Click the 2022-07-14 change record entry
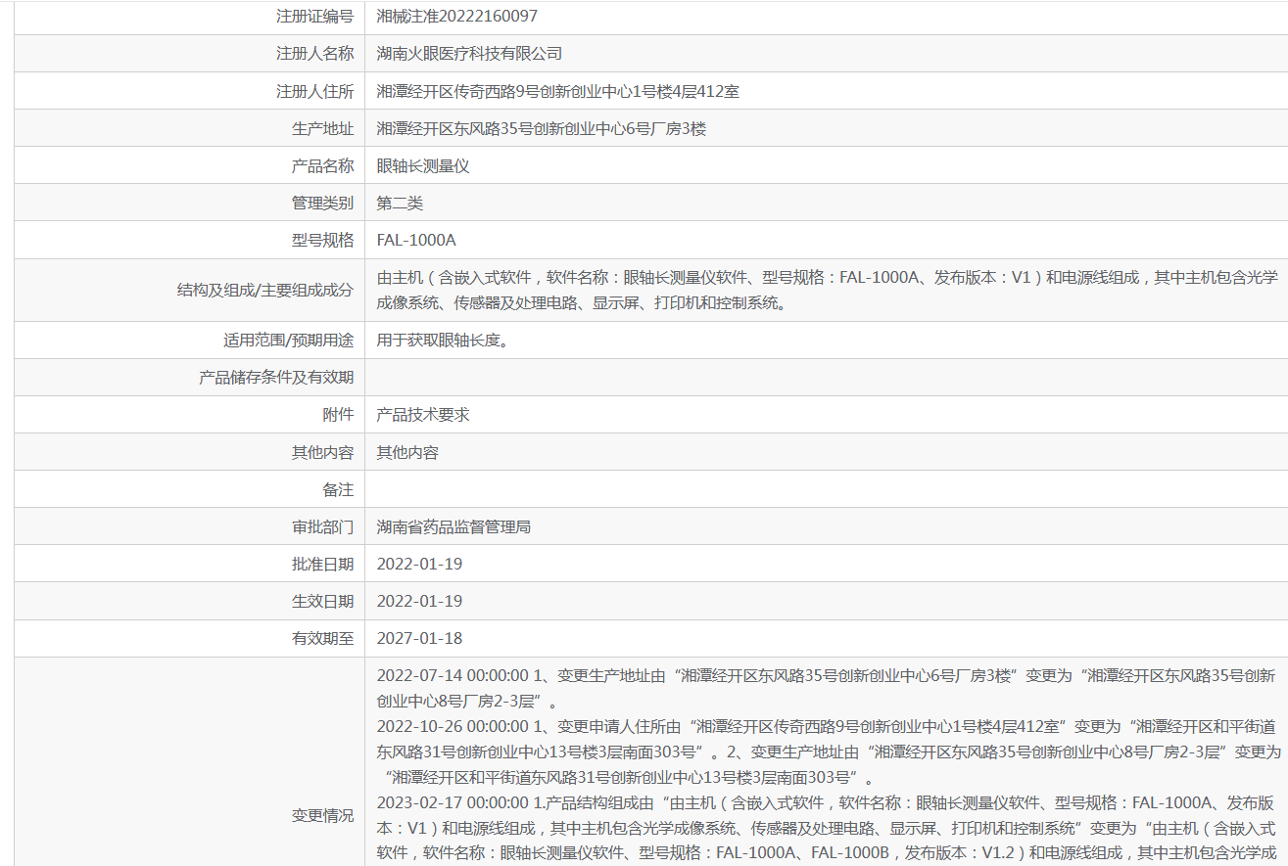Screen dimensions: 1288x866 [x=827, y=689]
